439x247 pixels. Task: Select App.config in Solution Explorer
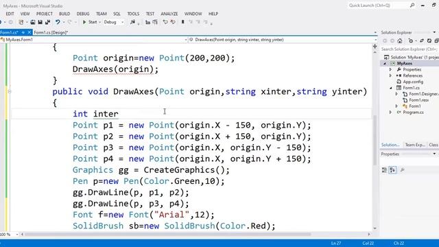point(413,82)
